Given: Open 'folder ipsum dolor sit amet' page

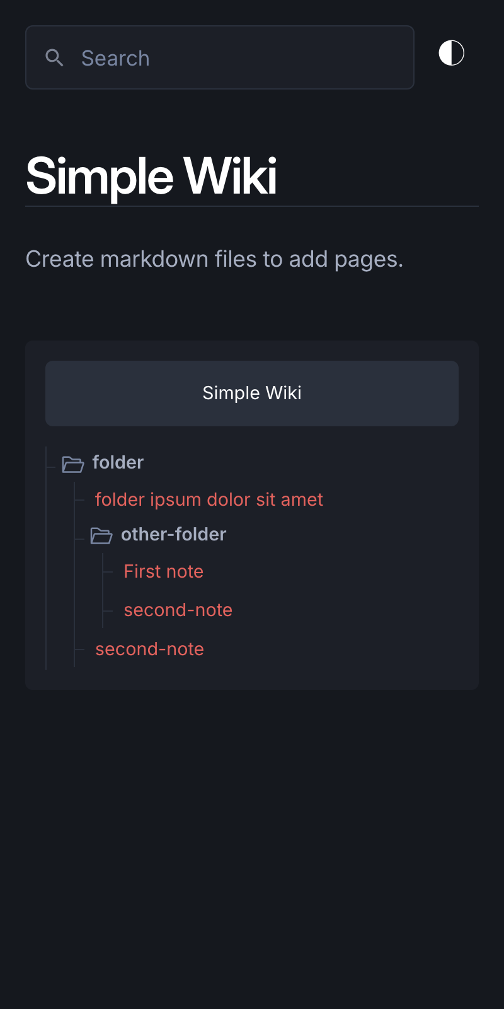Looking at the screenshot, I should (209, 499).
